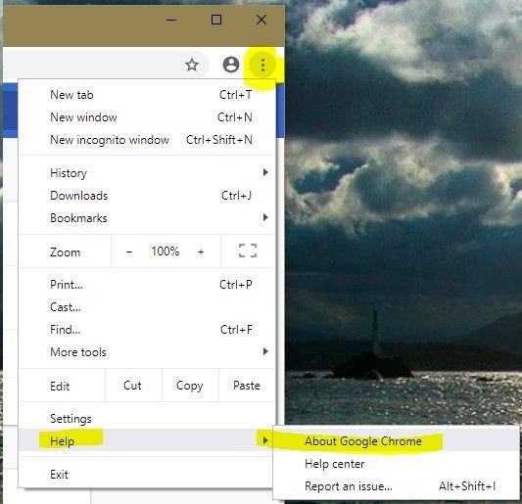Expand the Bookmarks submenu arrow
Viewport: 522px width, 504px height.
265,217
